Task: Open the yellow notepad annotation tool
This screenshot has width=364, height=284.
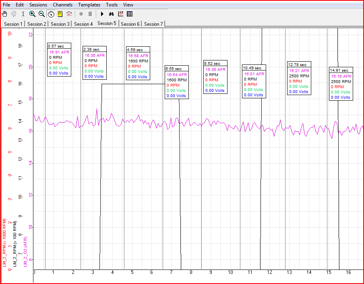Action: point(60,14)
